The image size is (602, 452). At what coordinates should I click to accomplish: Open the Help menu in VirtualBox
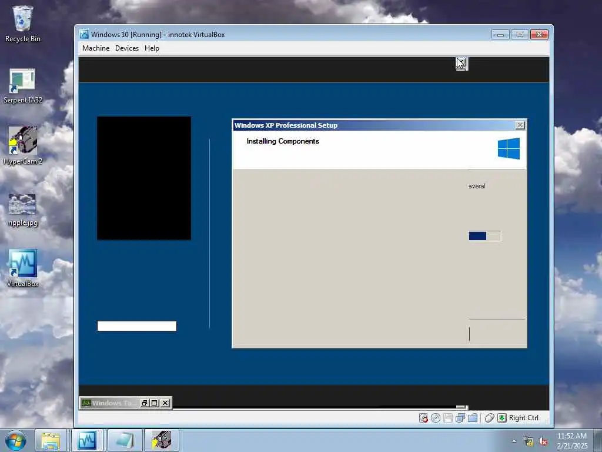click(152, 48)
